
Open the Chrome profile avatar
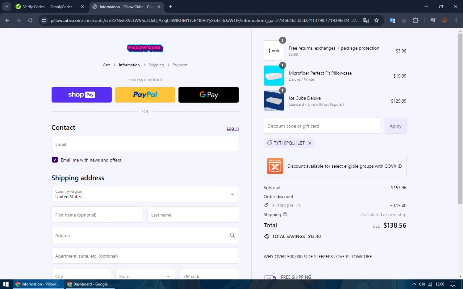pos(444,20)
